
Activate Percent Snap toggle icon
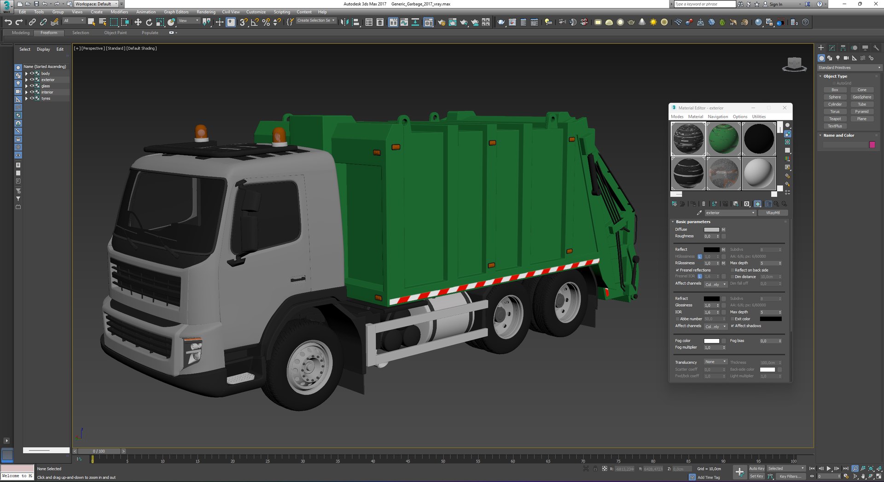pyautogui.click(x=266, y=22)
